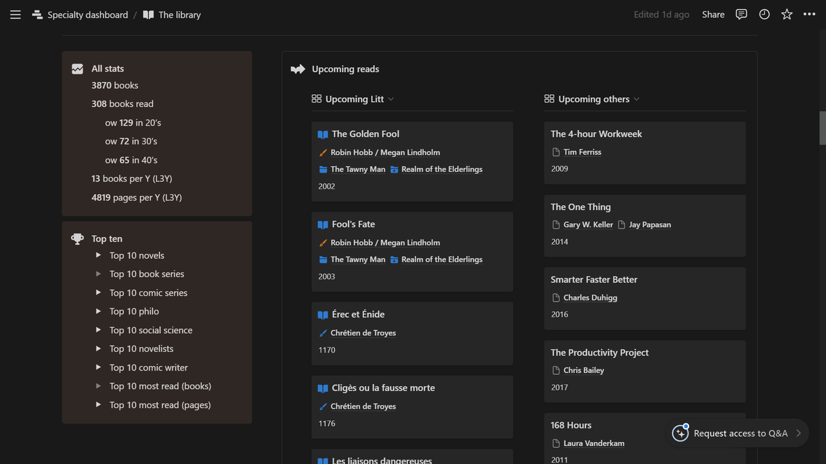The image size is (826, 464).
Task: Open page history via the clock icon
Action: [x=764, y=14]
